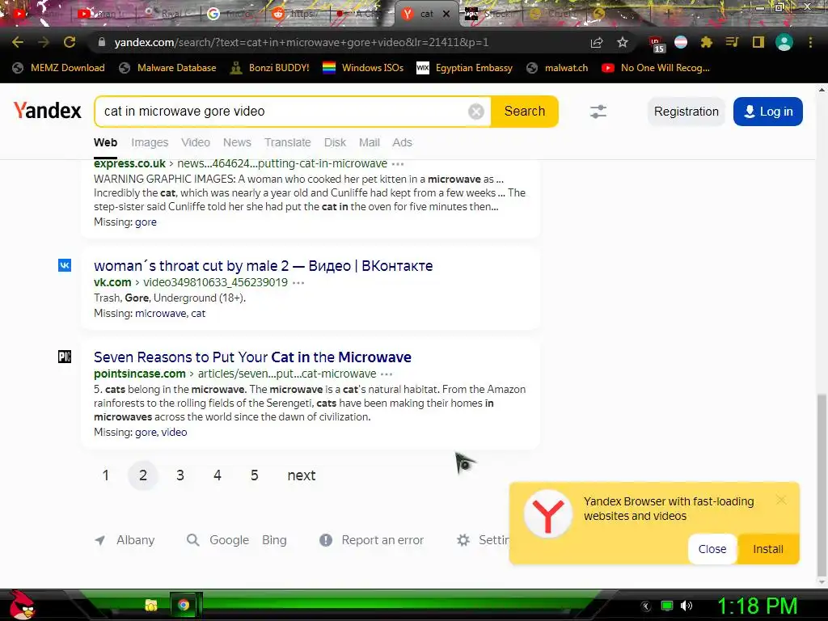828x621 pixels.
Task: Click the Yandex logo
Action: click(x=47, y=111)
